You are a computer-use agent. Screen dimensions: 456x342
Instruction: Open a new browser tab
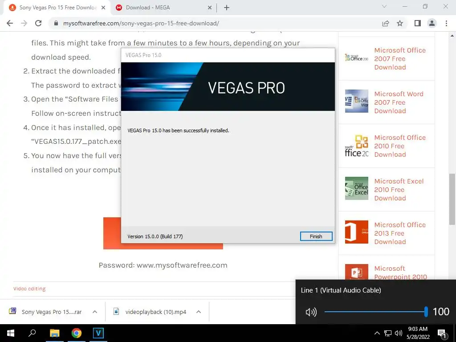(x=227, y=8)
